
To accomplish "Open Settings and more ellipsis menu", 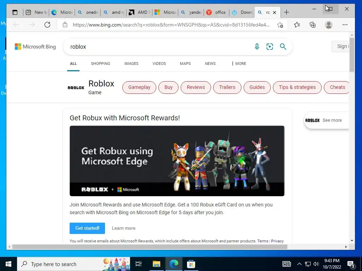I will click(x=345, y=25).
